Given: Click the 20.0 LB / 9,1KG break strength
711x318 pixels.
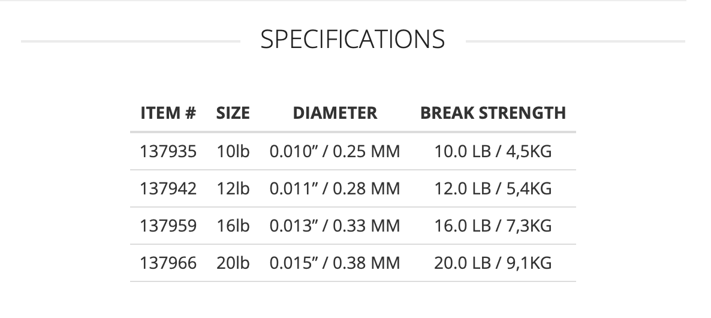Looking at the screenshot, I should click(x=493, y=263).
